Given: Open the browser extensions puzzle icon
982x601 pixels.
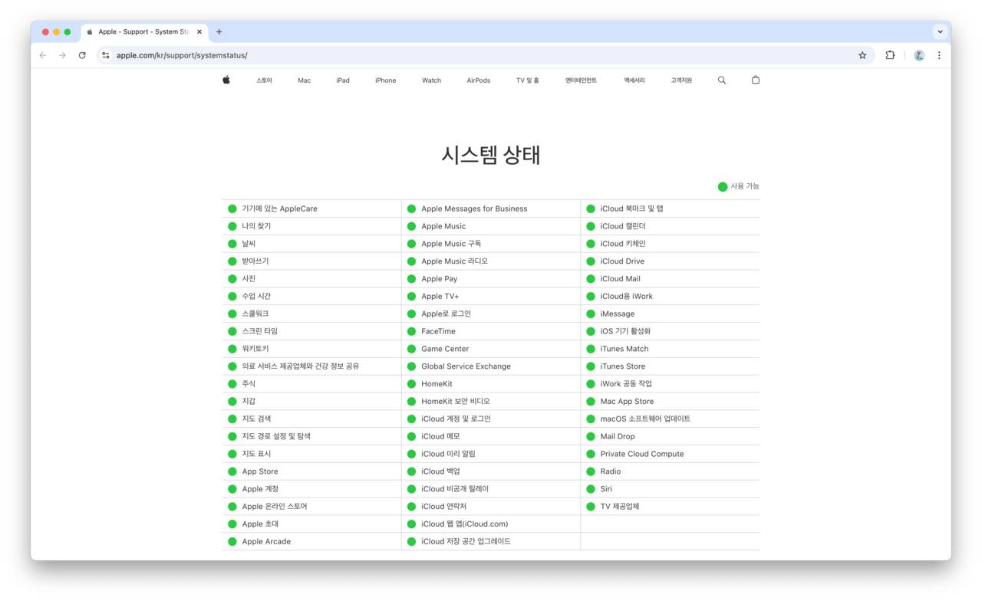Looking at the screenshot, I should pyautogui.click(x=890, y=55).
